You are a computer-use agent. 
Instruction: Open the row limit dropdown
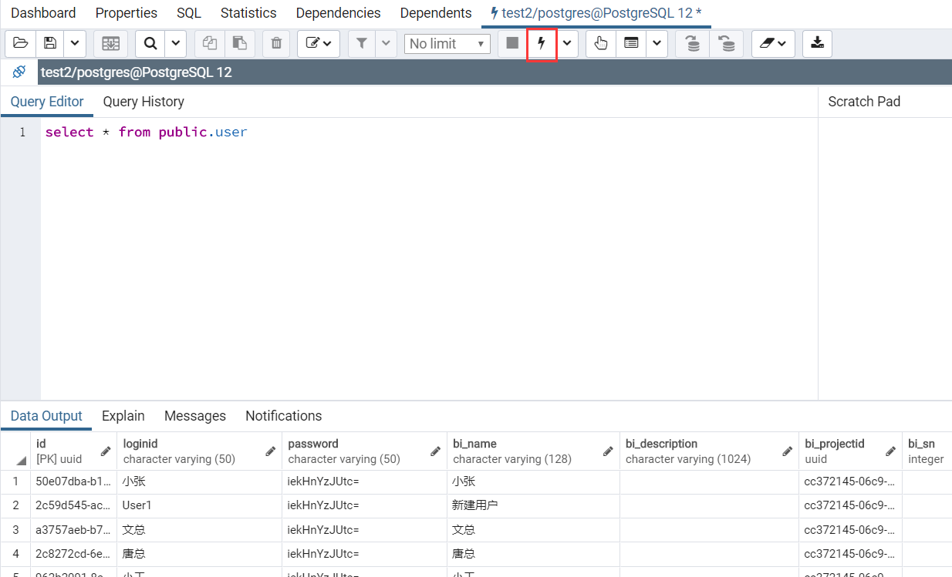(x=447, y=44)
